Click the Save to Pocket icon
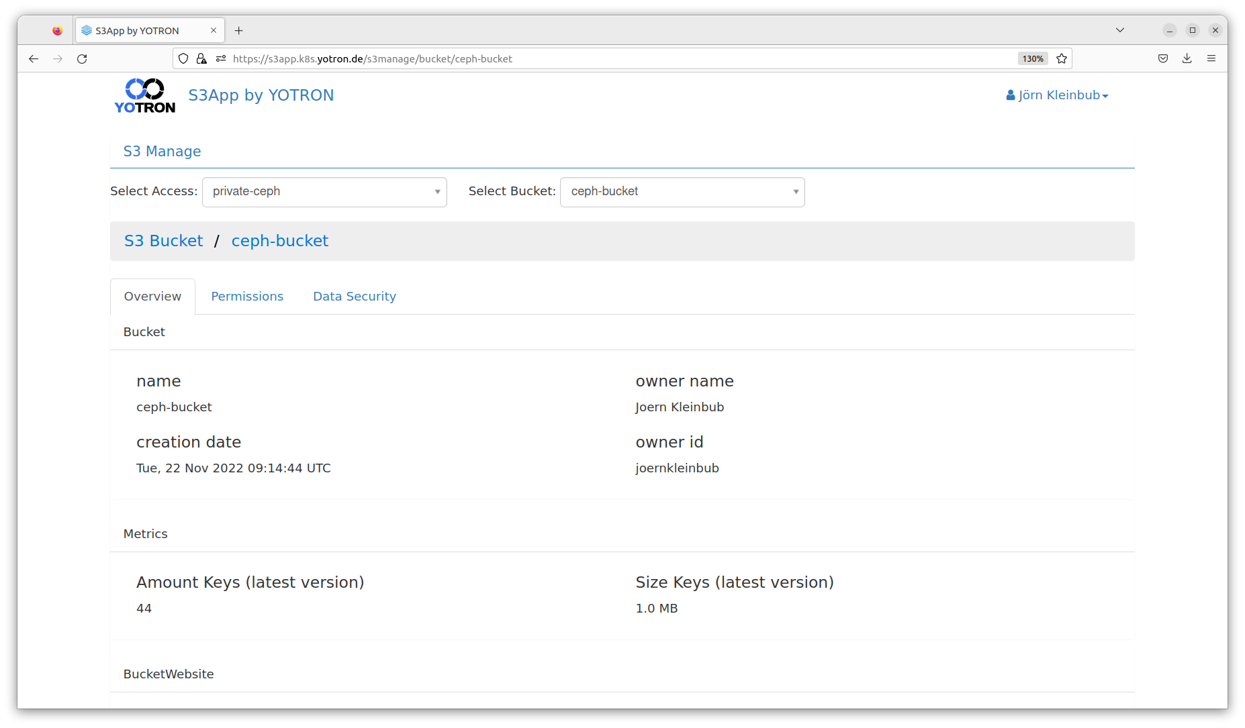The image size is (1245, 728). tap(1163, 59)
